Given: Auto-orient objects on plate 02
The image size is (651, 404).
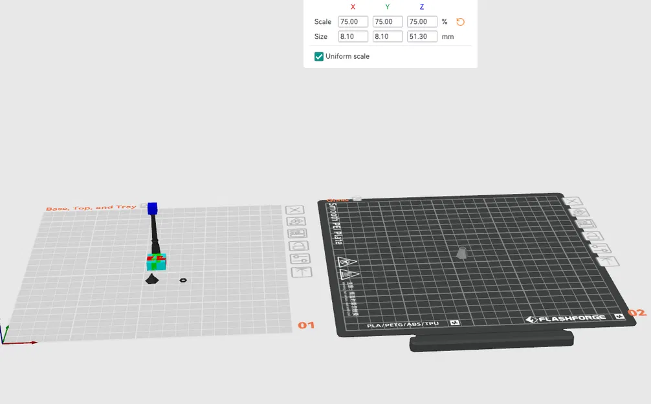Looking at the screenshot, I should coord(580,213).
